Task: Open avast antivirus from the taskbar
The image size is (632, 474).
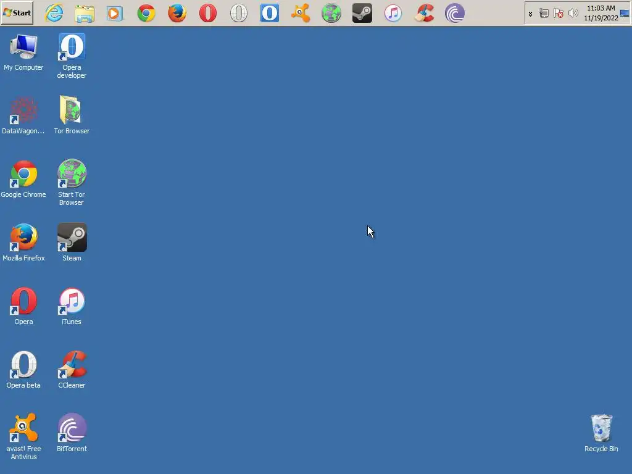Action: (x=301, y=14)
